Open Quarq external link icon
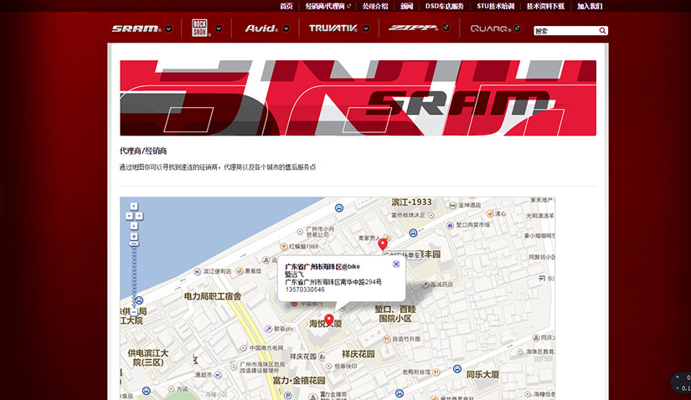The height and width of the screenshot is (400, 691). [x=517, y=28]
